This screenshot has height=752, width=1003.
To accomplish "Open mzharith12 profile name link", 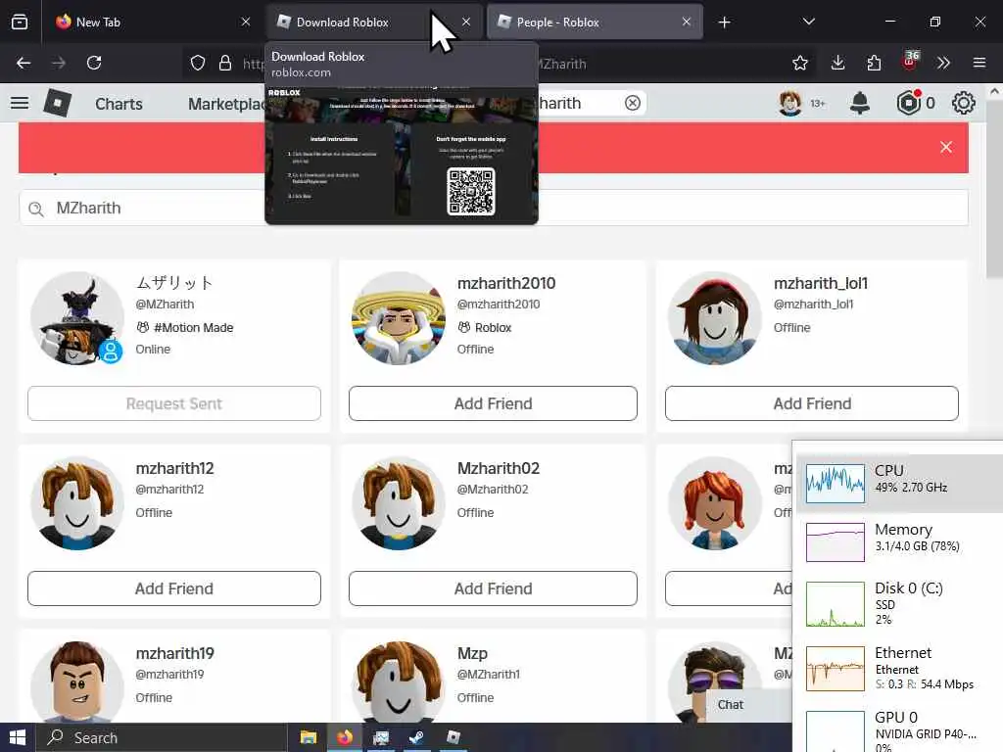I will pos(174,468).
